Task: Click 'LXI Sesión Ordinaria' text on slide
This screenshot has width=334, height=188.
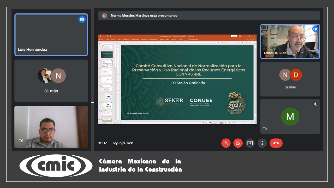Action: [188, 83]
